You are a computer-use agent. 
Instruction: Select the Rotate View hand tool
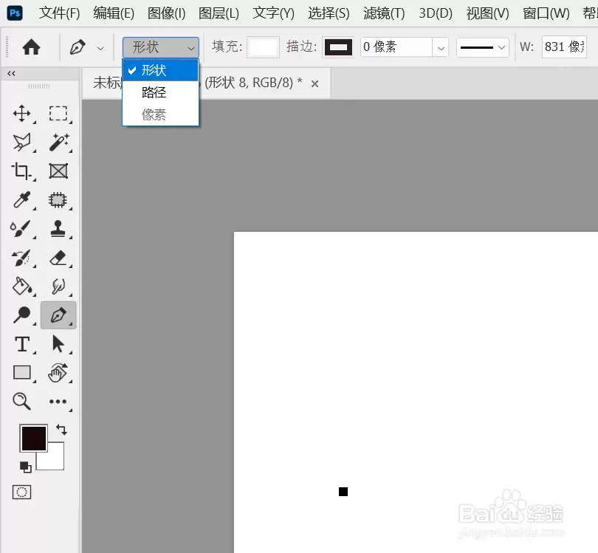pos(58,373)
